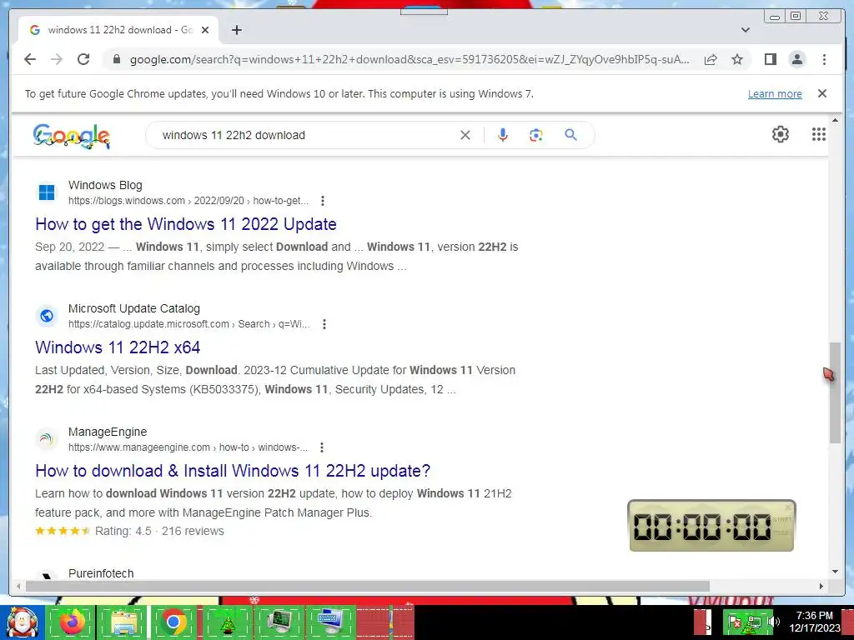Clear the search query text
The height and width of the screenshot is (640, 854).
tap(465, 135)
